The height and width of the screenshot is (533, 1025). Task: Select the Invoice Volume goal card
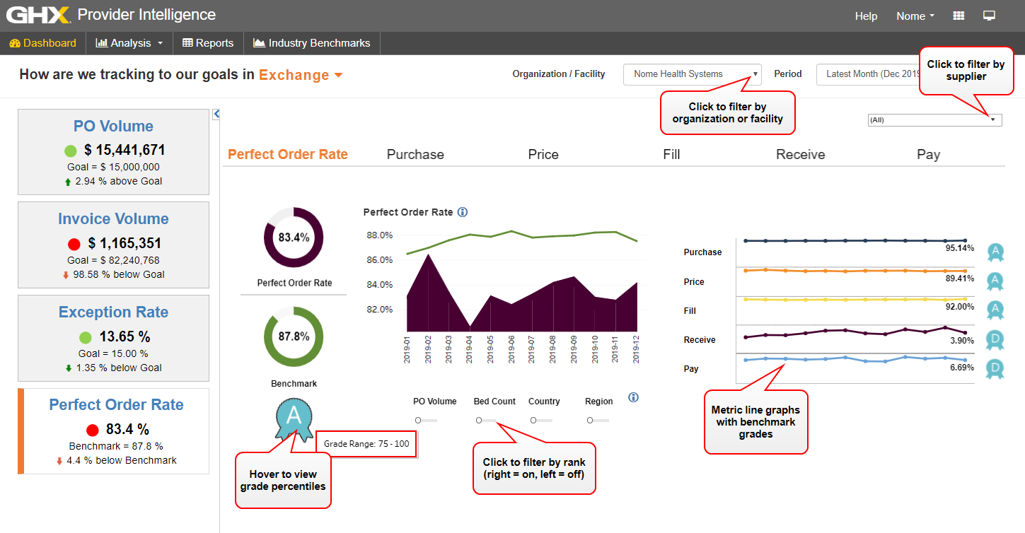pyautogui.click(x=113, y=245)
